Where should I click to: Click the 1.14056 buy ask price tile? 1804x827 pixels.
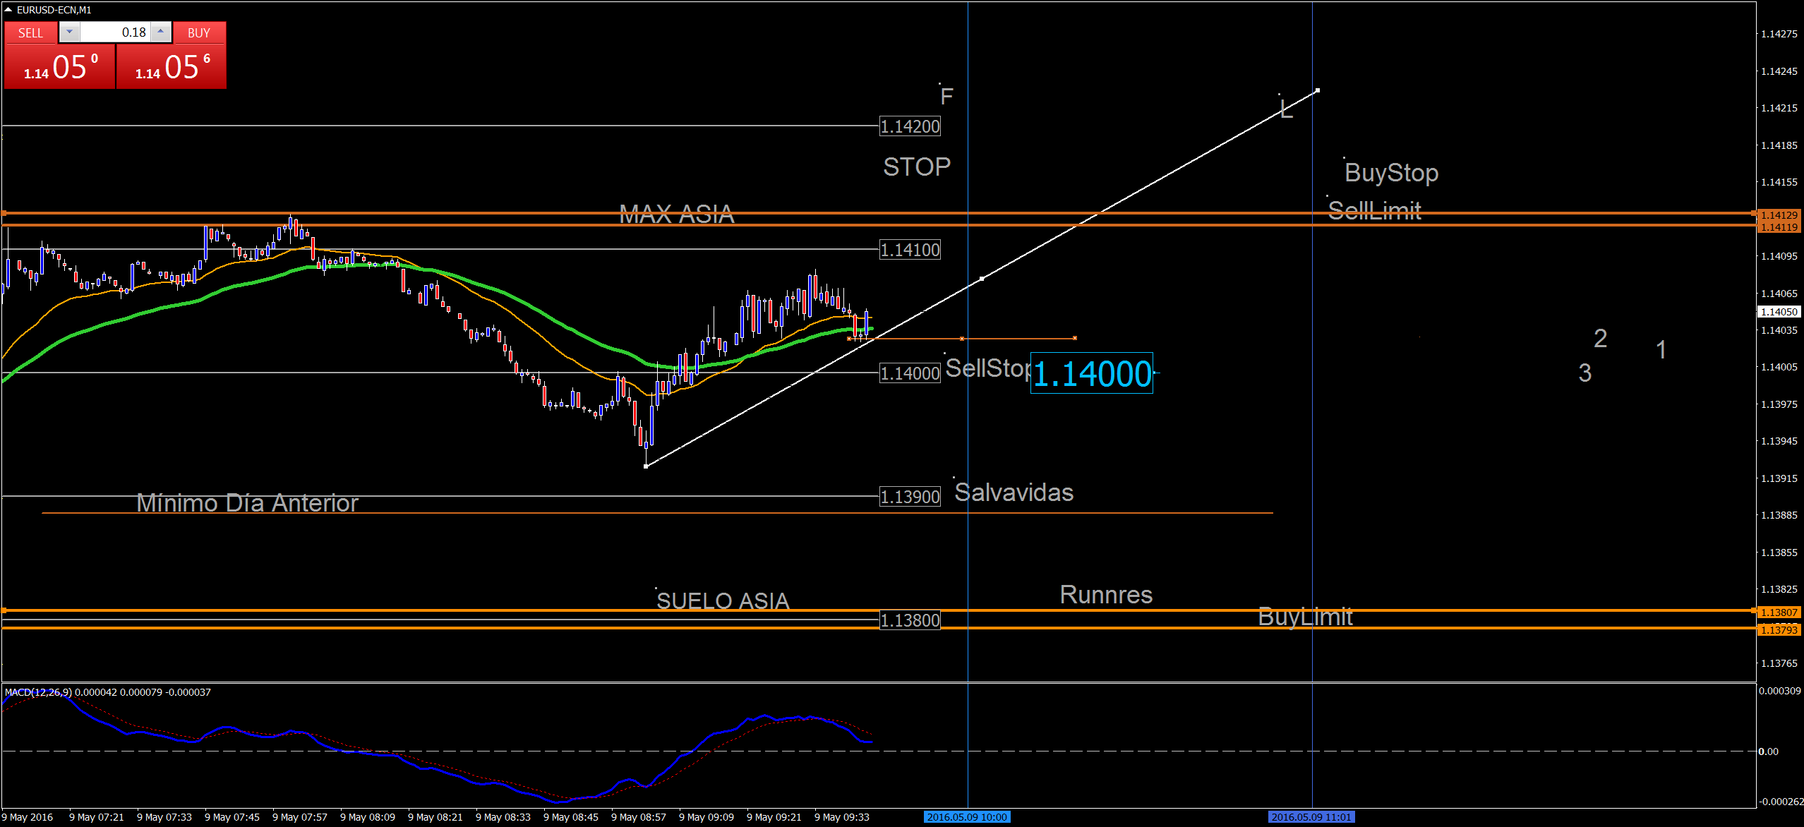tap(172, 67)
